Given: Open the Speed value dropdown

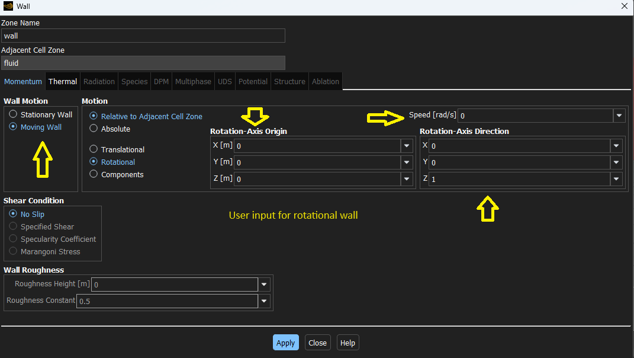Looking at the screenshot, I should [619, 115].
